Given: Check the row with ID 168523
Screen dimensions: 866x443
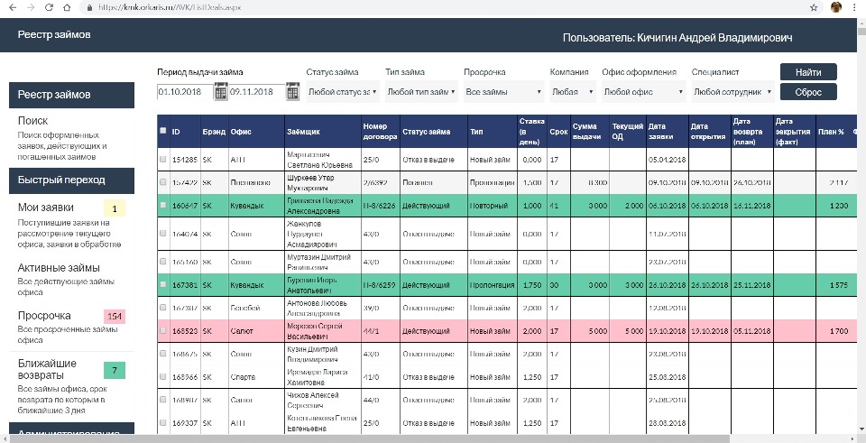Looking at the screenshot, I should click(x=162, y=331).
